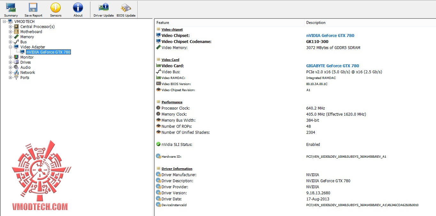Click the VMODTECH computer icon in tree
The height and width of the screenshot is (216, 436).
[10, 21]
